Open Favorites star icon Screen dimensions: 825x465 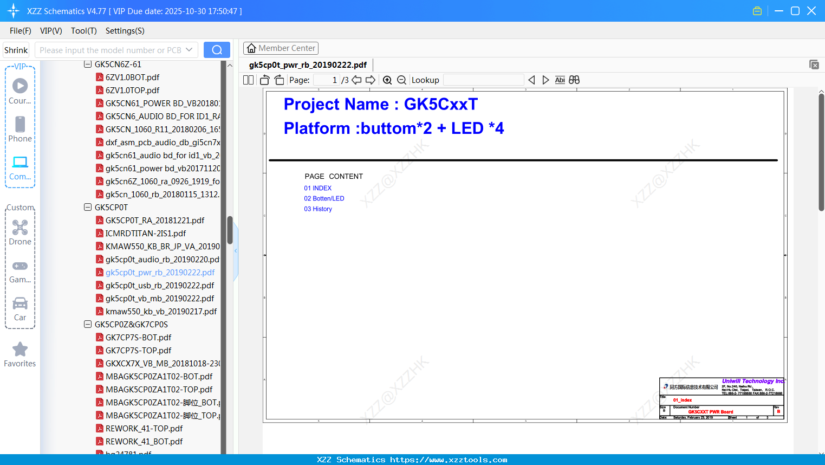click(x=20, y=354)
